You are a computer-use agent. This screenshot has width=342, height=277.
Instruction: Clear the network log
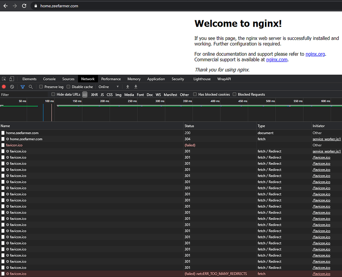(12, 87)
